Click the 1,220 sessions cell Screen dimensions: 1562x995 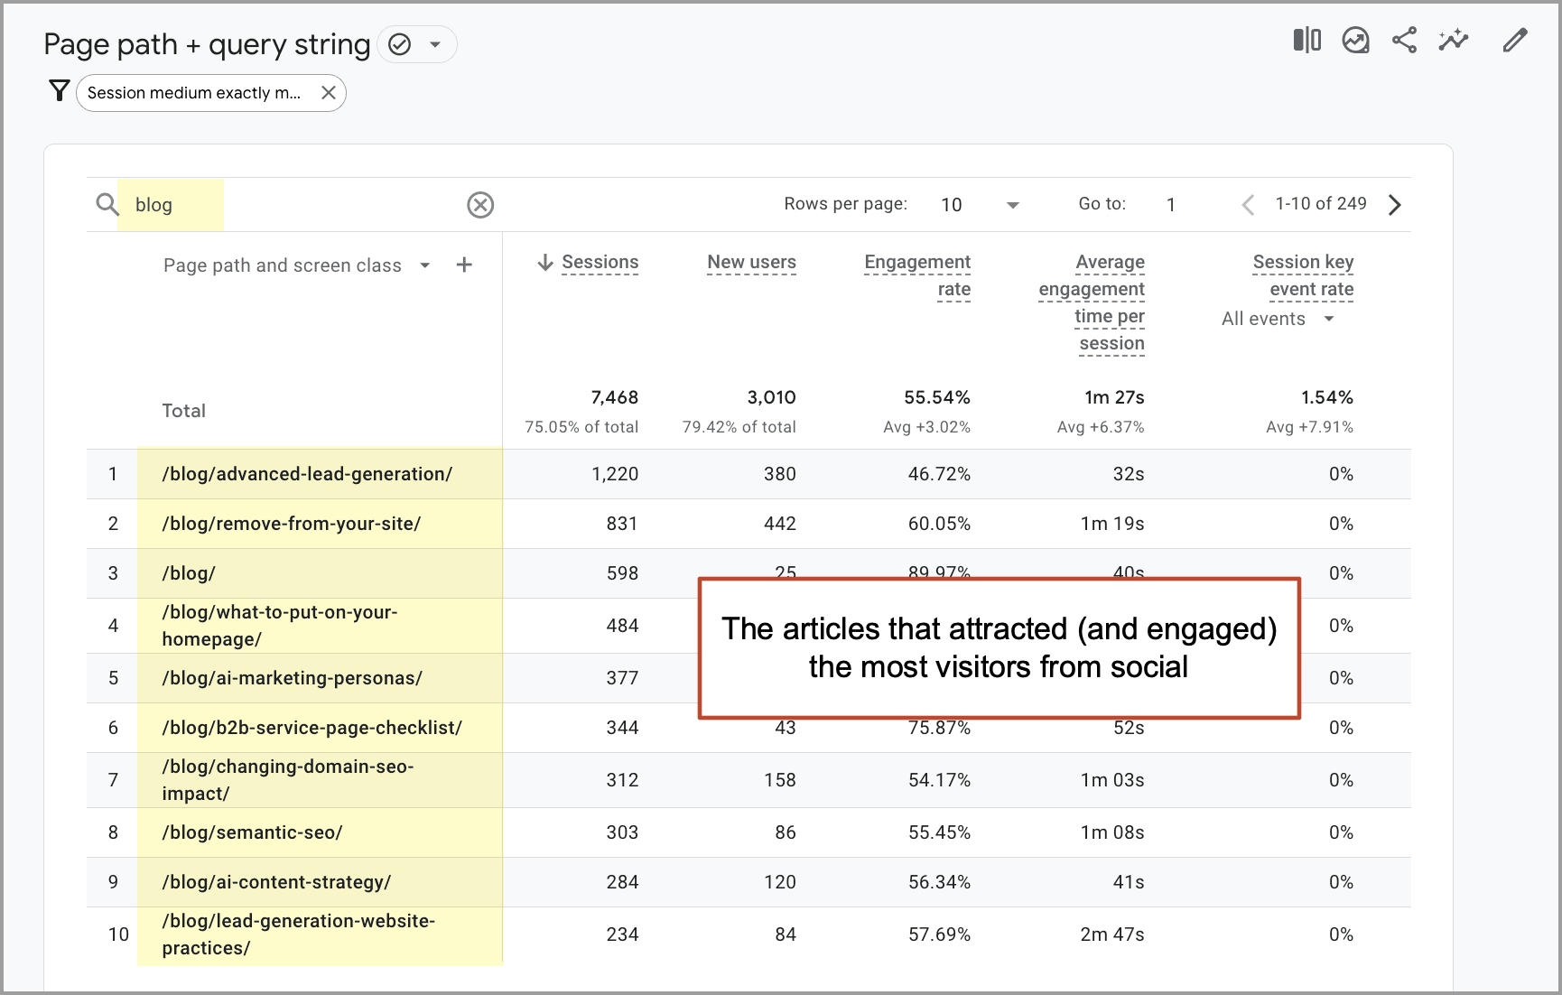615,474
